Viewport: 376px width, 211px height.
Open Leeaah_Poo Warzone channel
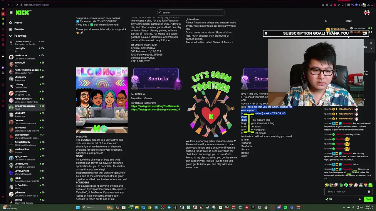(x=26, y=165)
